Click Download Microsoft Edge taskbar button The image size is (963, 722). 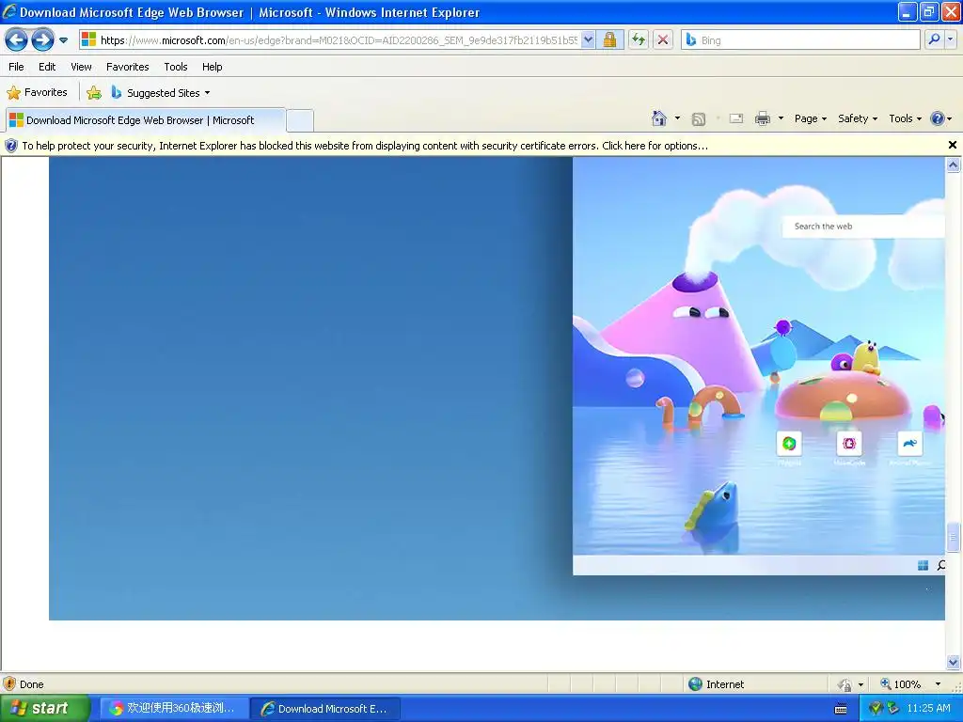pos(326,709)
